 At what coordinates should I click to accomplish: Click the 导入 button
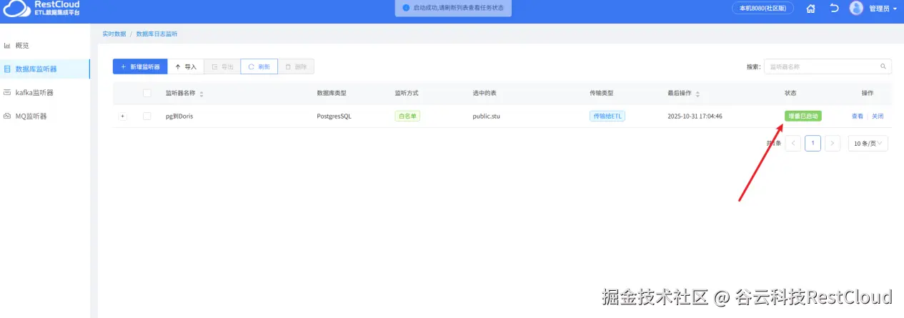[185, 66]
